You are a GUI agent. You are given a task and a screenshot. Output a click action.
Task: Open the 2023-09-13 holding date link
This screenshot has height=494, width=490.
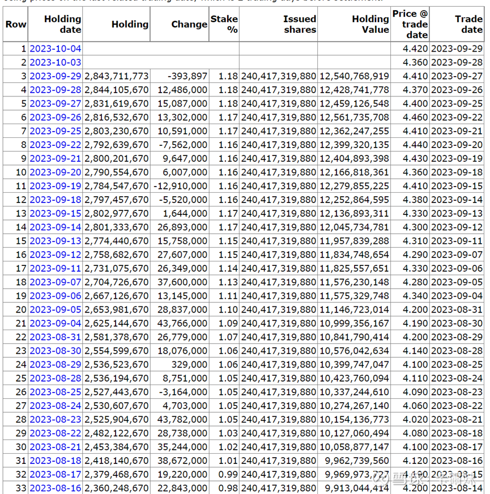pyautogui.click(x=56, y=241)
